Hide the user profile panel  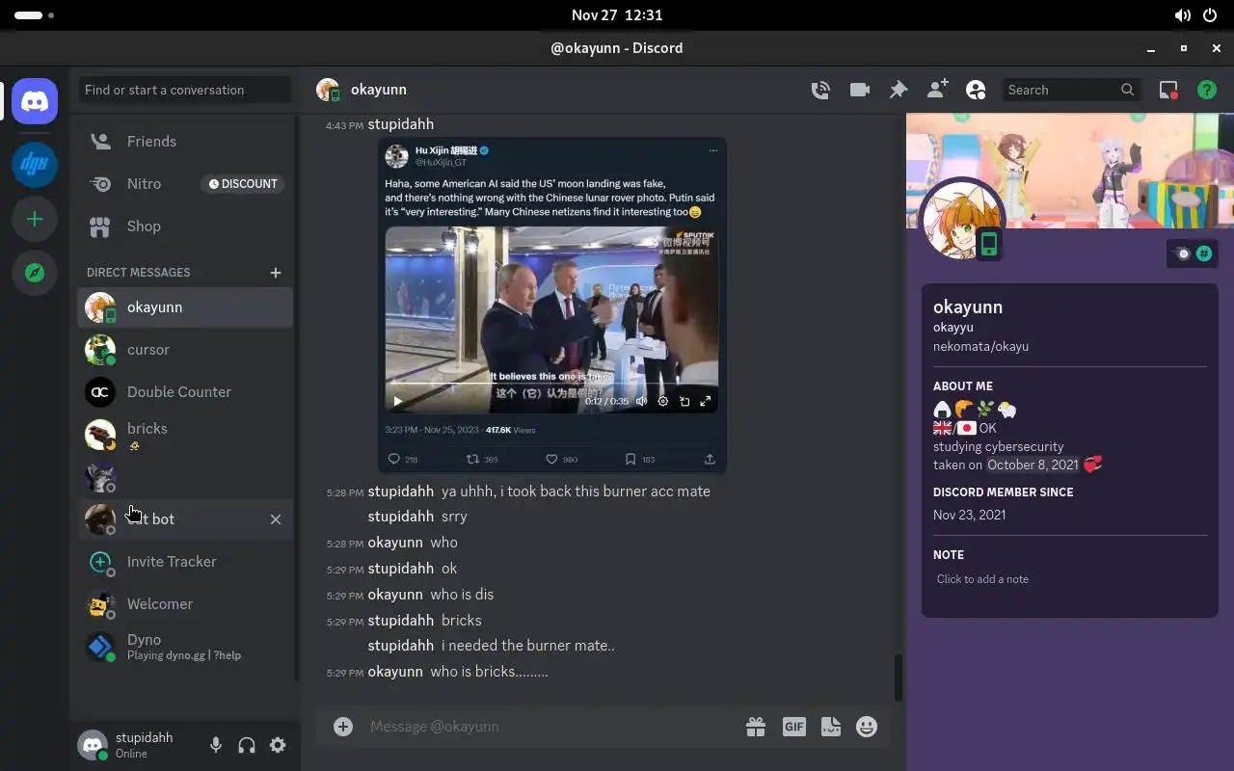coord(976,90)
